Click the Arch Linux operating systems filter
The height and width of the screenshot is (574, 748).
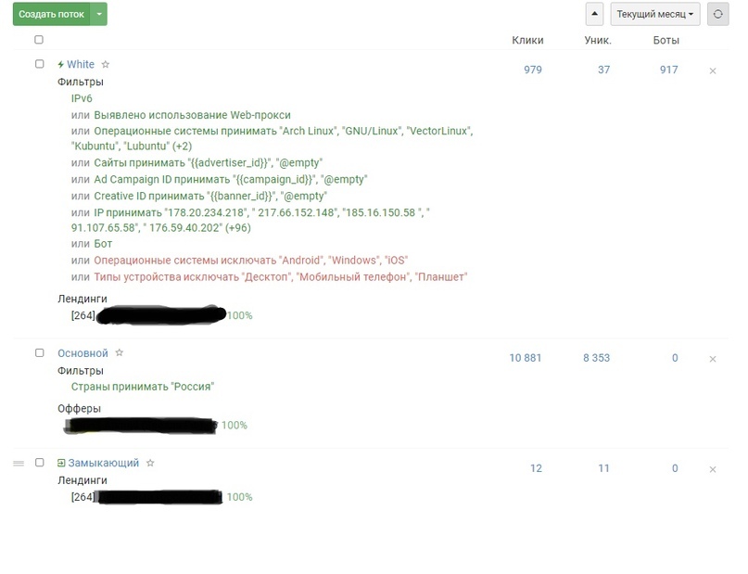(273, 138)
